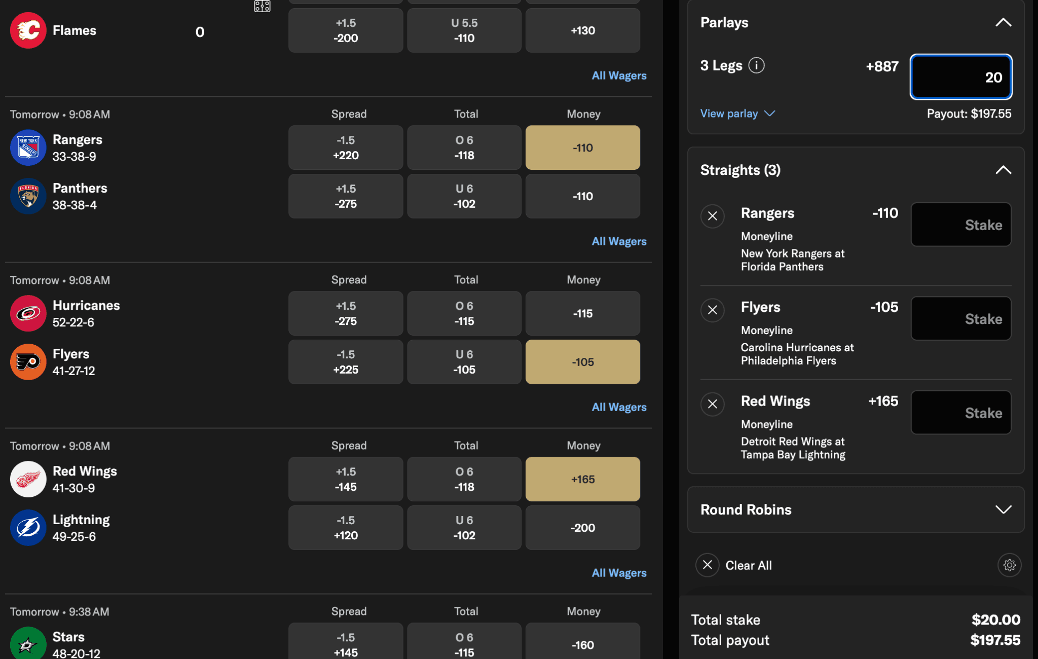Expand the Round Robins section

tap(1004, 509)
